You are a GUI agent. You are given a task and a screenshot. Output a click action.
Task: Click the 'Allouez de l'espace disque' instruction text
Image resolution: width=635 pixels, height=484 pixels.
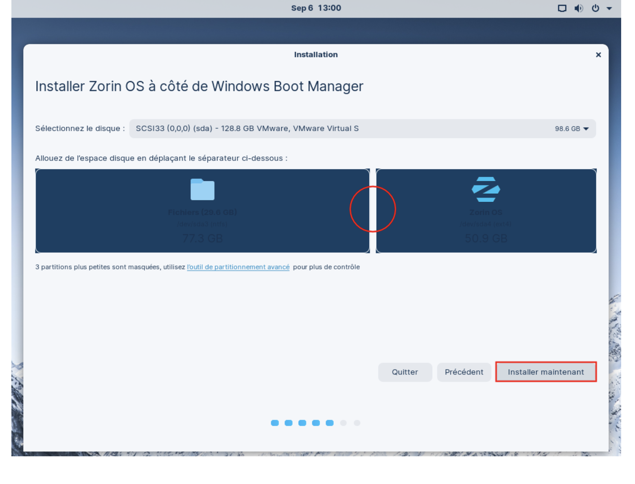(162, 158)
